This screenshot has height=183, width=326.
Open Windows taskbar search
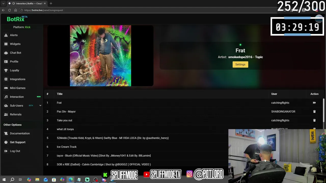pyautogui.click(x=12, y=180)
